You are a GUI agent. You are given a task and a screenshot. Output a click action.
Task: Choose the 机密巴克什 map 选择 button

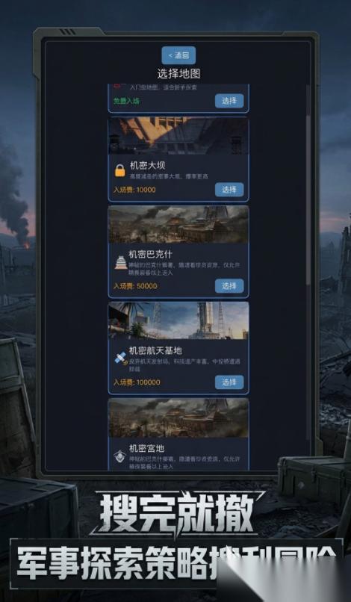pos(229,286)
